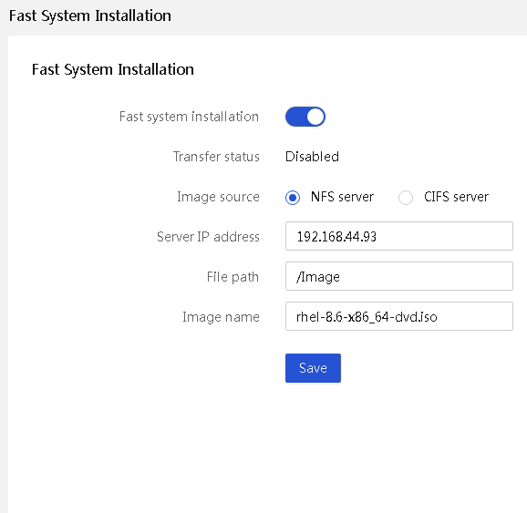
Task: Click the Image name input field
Action: (399, 316)
